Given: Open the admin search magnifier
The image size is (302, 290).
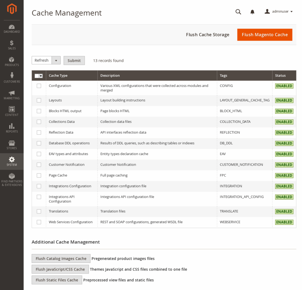Looking at the screenshot, I should point(238,12).
